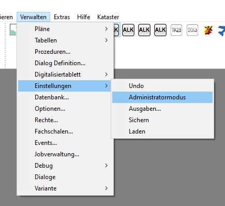Select Undo in the Einstellungen submenu
The width and height of the screenshot is (225, 206).
pos(162,86)
